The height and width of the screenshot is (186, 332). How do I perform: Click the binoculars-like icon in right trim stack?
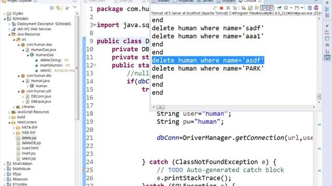pos(327,45)
